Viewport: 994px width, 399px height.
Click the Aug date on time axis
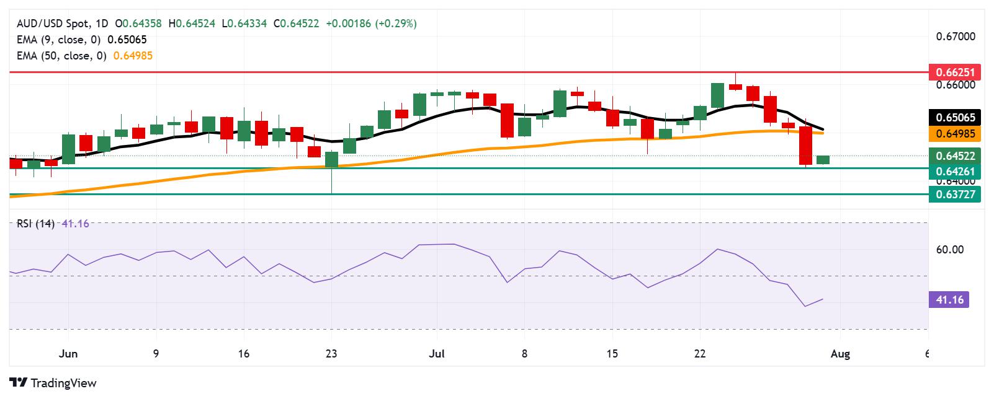point(840,354)
